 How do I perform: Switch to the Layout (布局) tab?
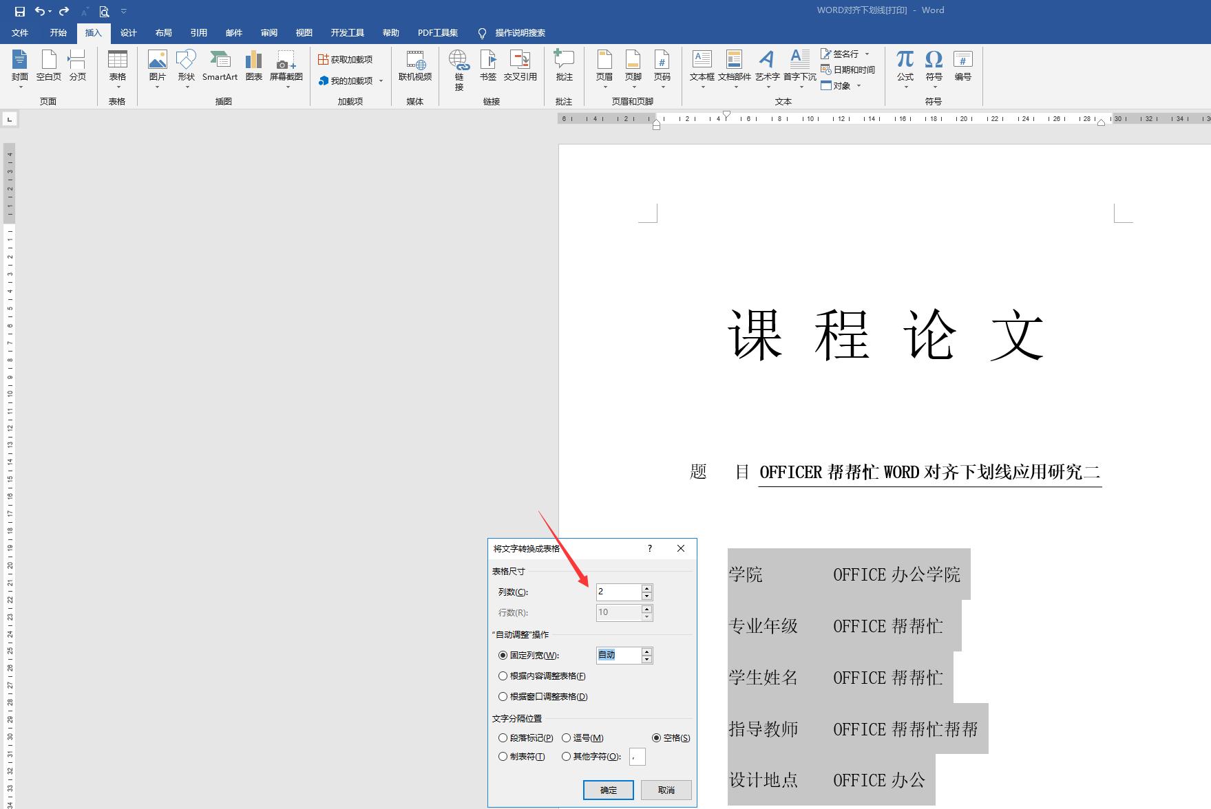[163, 32]
